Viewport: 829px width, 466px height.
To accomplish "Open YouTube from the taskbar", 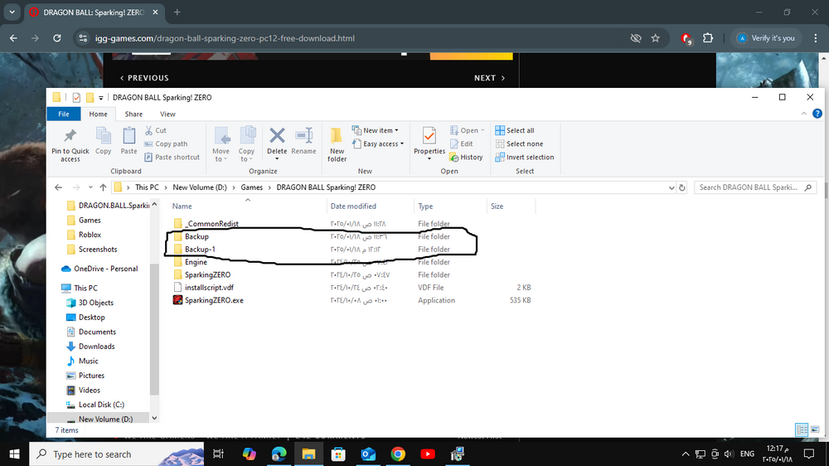I will pyautogui.click(x=428, y=454).
